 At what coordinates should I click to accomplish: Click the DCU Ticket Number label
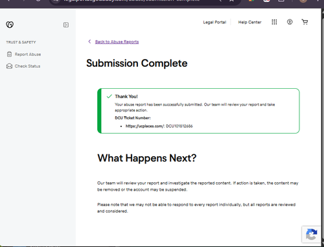click(x=133, y=118)
